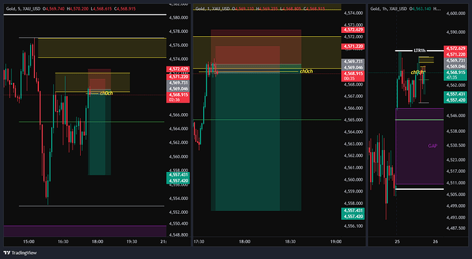Screen dimensions: 472x259
Task: Click the 4,557.420 price tag on 5-minute chart
Action: pos(178,181)
